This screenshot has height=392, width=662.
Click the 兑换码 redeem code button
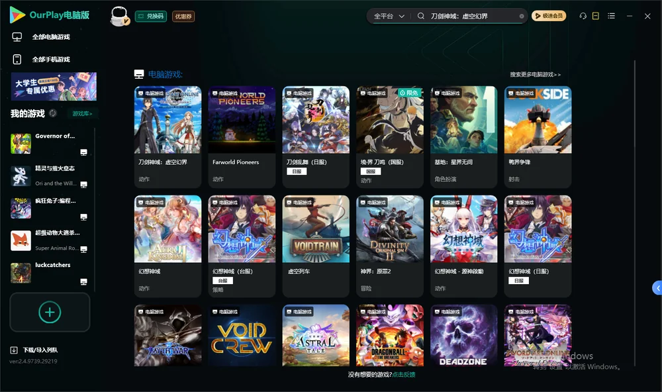click(151, 16)
